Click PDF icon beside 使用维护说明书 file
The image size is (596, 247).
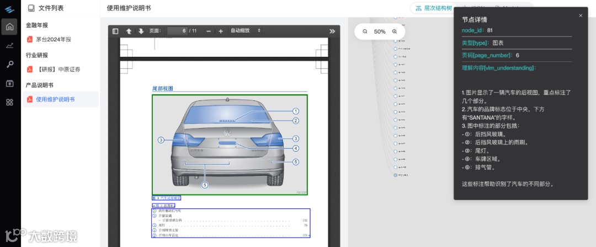click(x=30, y=99)
